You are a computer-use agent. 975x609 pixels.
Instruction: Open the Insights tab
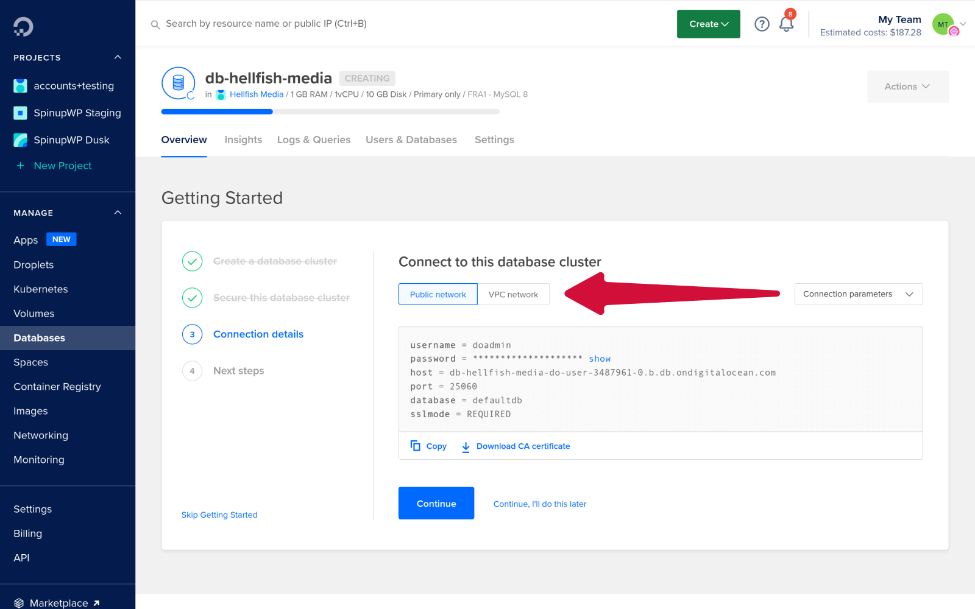point(243,139)
